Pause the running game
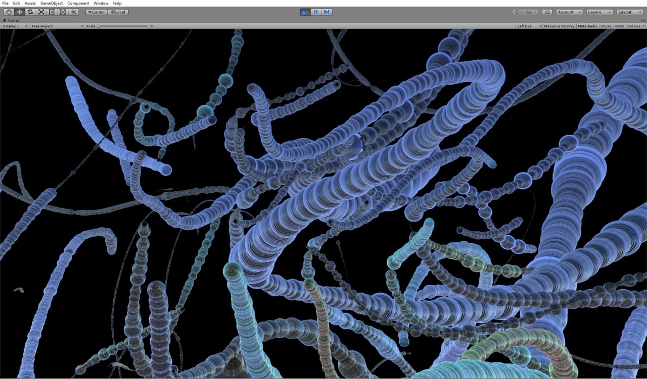Image resolution: width=647 pixels, height=379 pixels. pyautogui.click(x=316, y=12)
